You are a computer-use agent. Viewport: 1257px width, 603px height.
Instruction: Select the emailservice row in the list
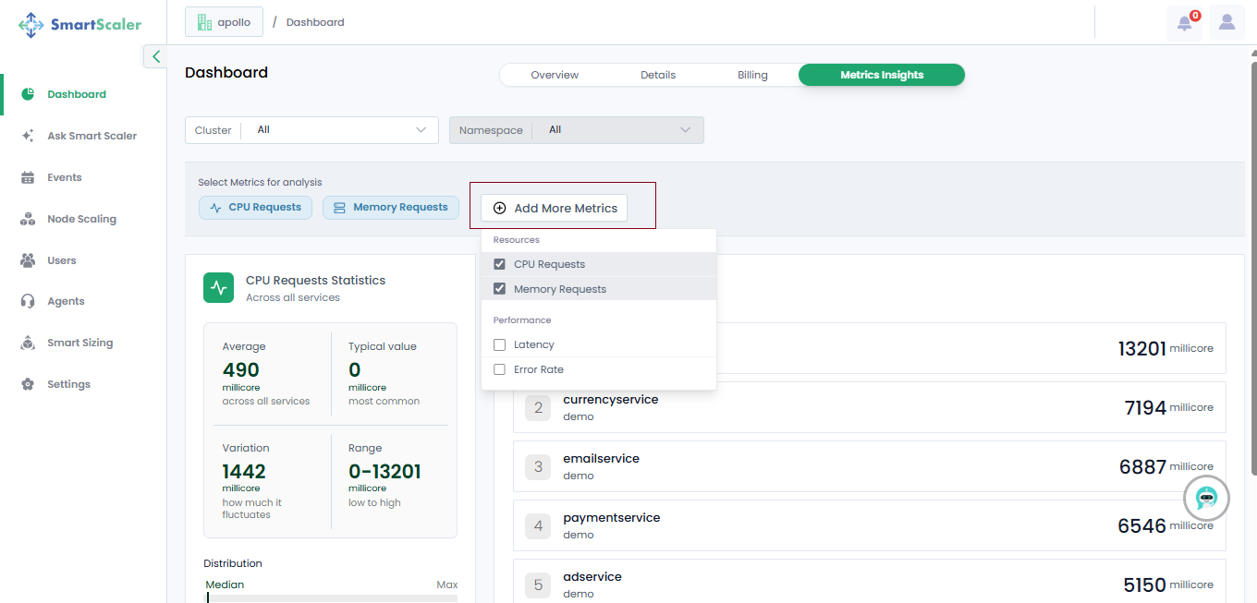[x=869, y=466]
